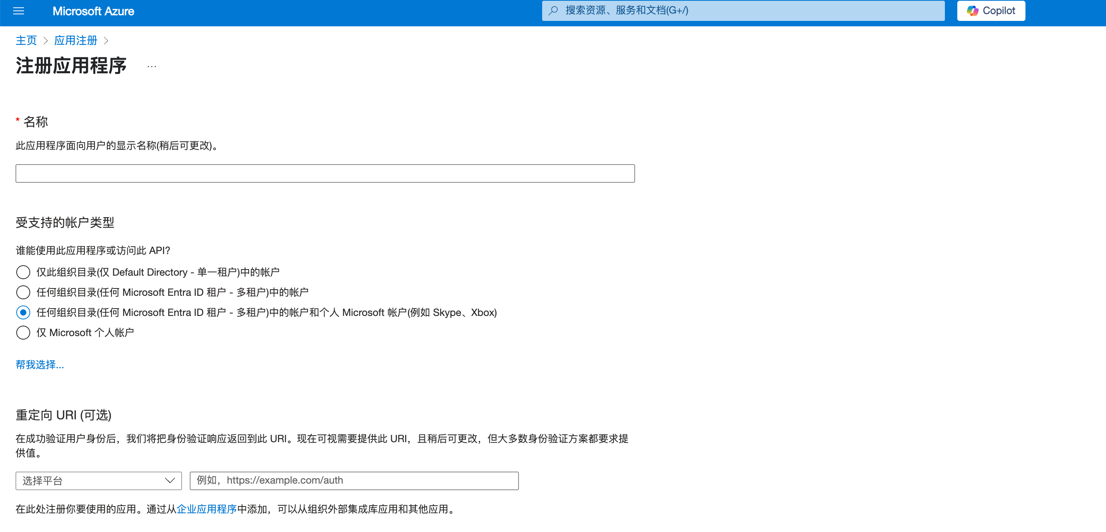Image resolution: width=1106 pixels, height=532 pixels.
Task: Click the 受支持的帐户类型 heading
Action: pos(65,222)
